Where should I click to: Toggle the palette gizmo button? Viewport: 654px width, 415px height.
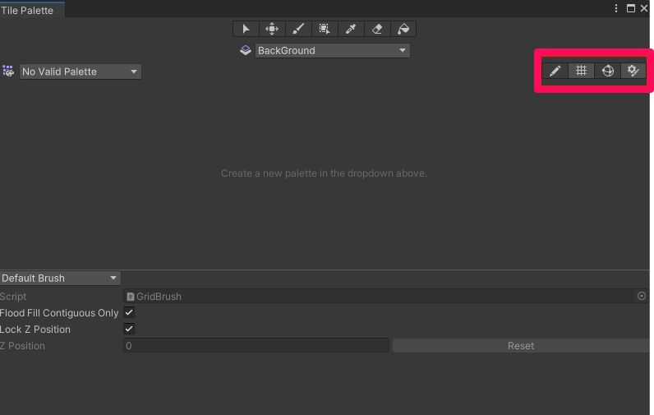coord(608,71)
